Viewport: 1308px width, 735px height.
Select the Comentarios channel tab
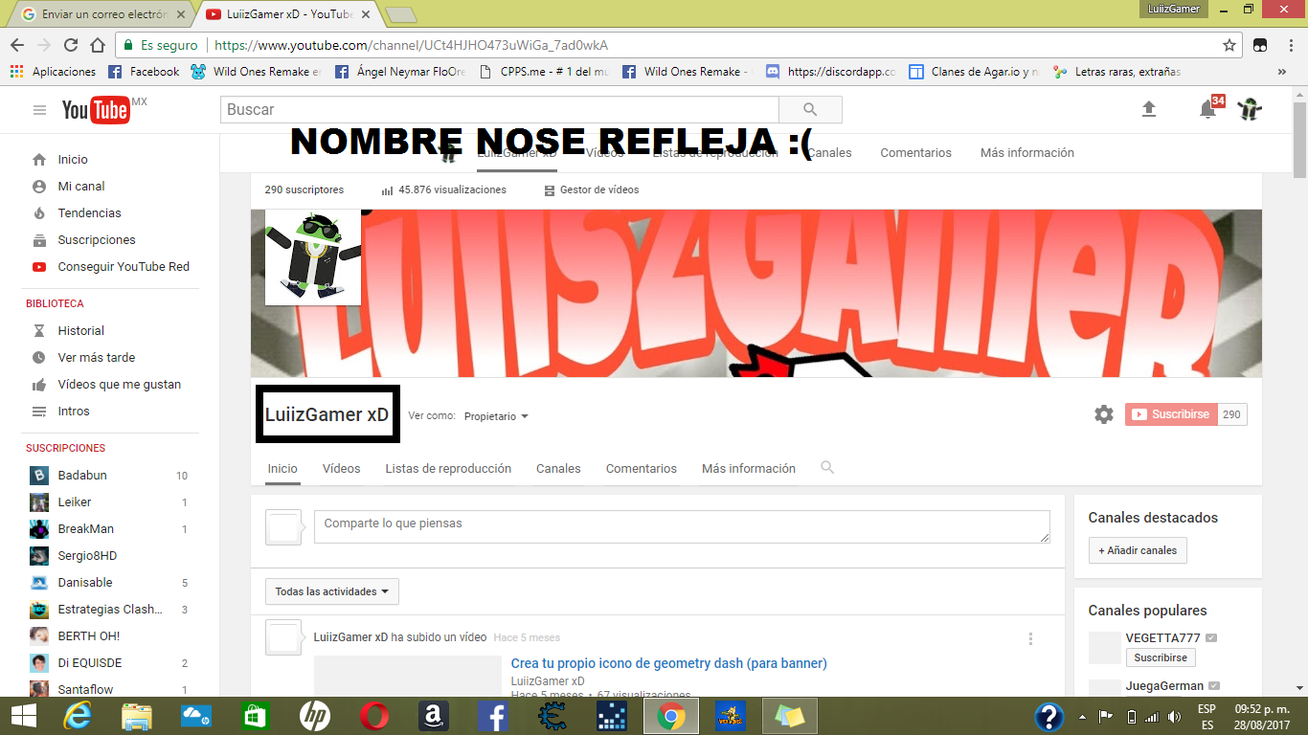(x=642, y=469)
